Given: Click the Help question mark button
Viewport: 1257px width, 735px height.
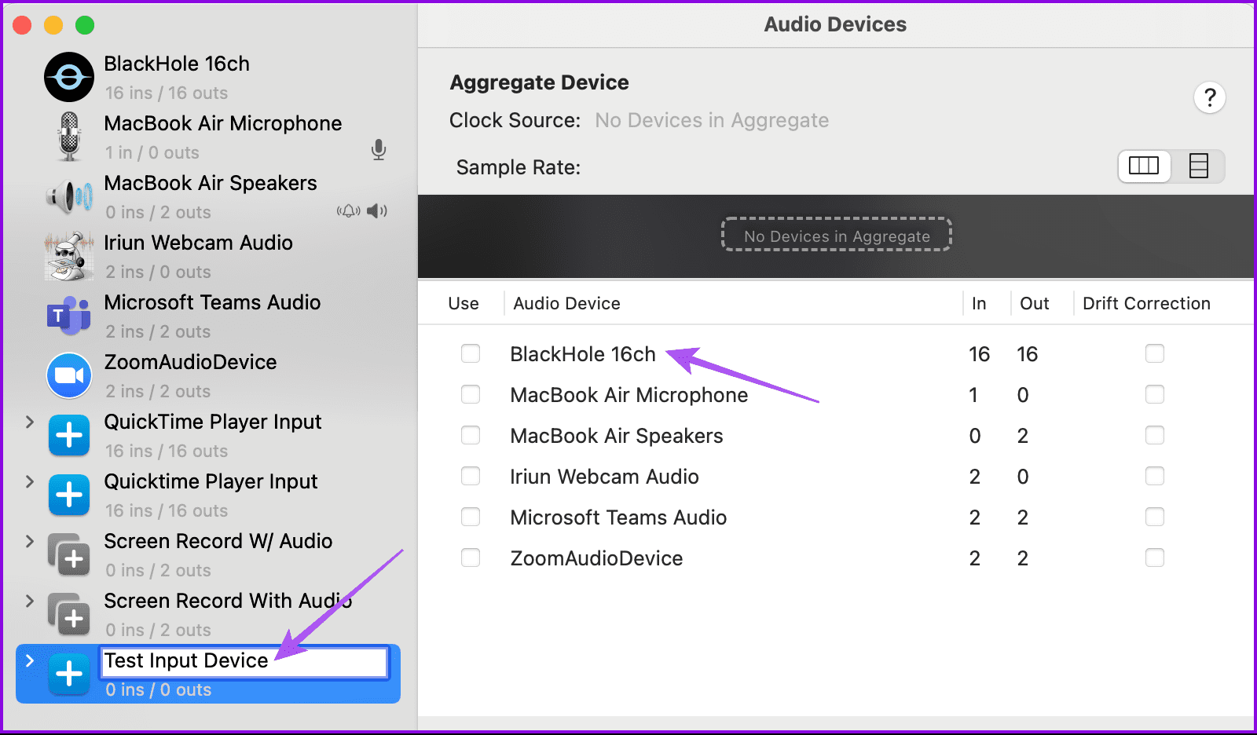Looking at the screenshot, I should point(1210,97).
